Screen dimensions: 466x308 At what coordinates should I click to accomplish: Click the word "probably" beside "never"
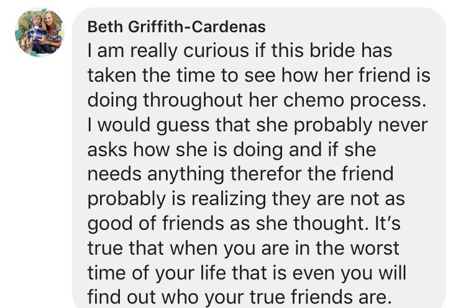333,125
